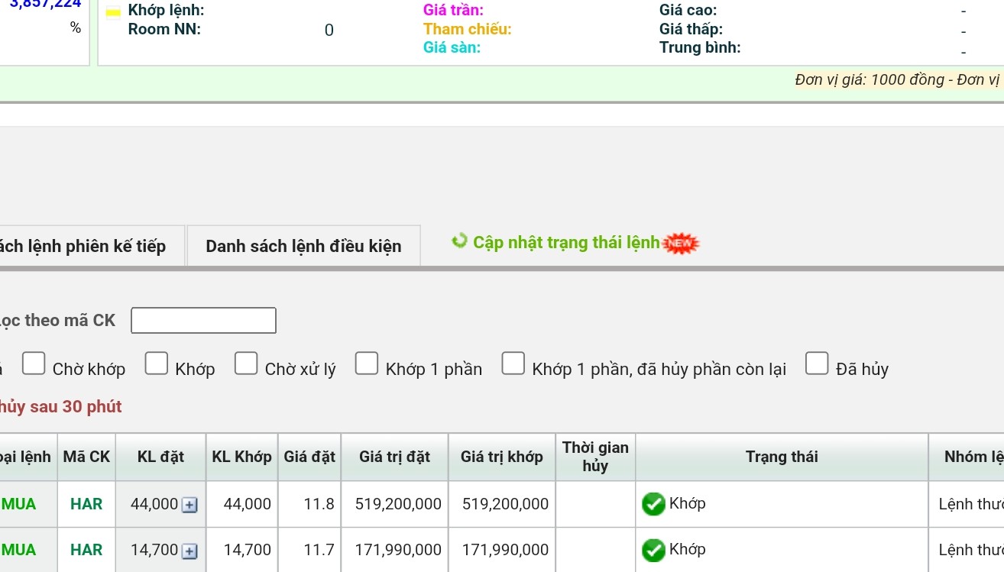The height and width of the screenshot is (572, 1004).
Task: Click the Giá đặt column header
Action: (x=309, y=457)
